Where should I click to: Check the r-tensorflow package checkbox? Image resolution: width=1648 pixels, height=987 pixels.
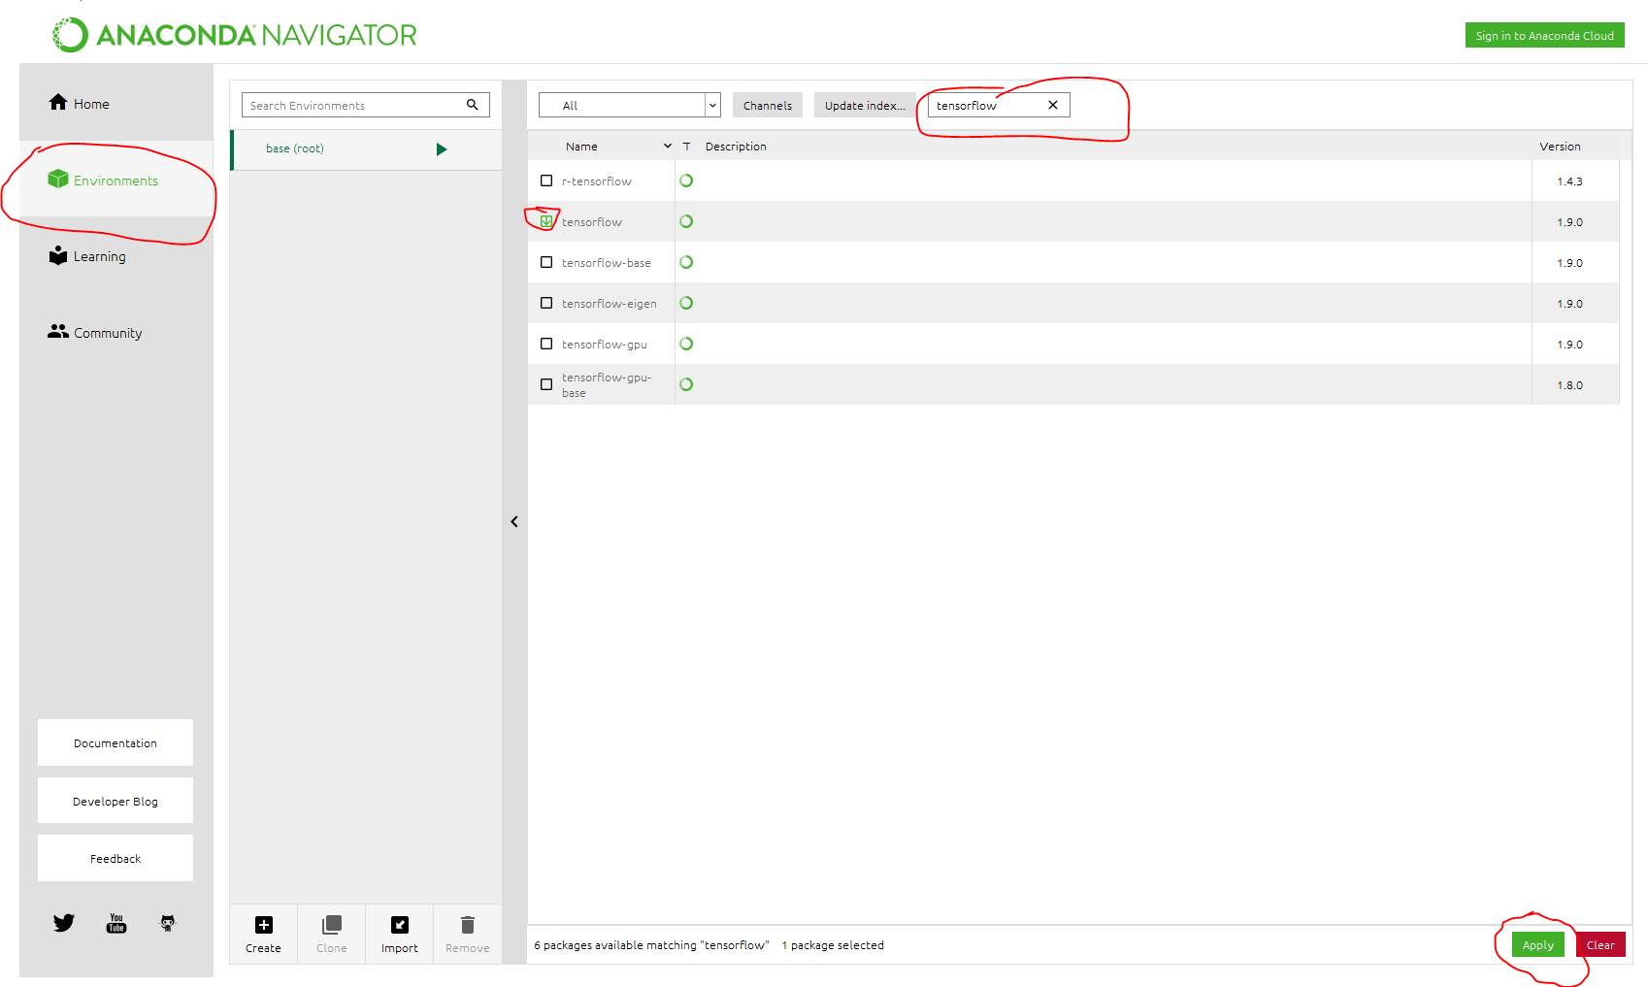[546, 181]
